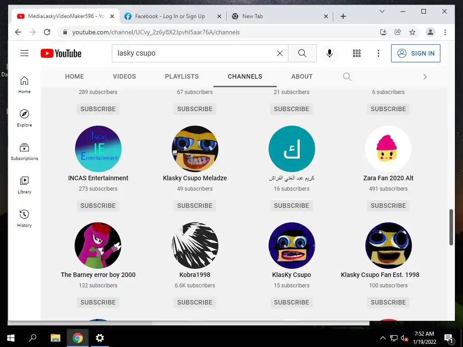Search within channel magnifier icon
The width and height of the screenshot is (463, 347).
point(347,77)
